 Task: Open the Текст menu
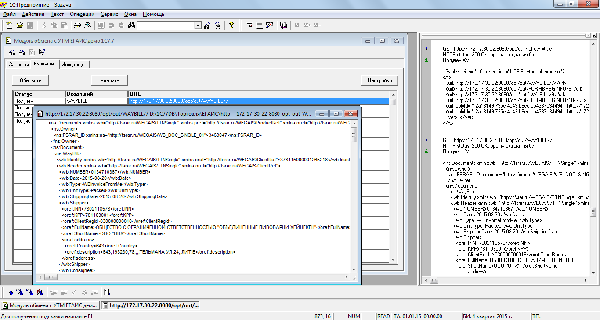pos(57,14)
